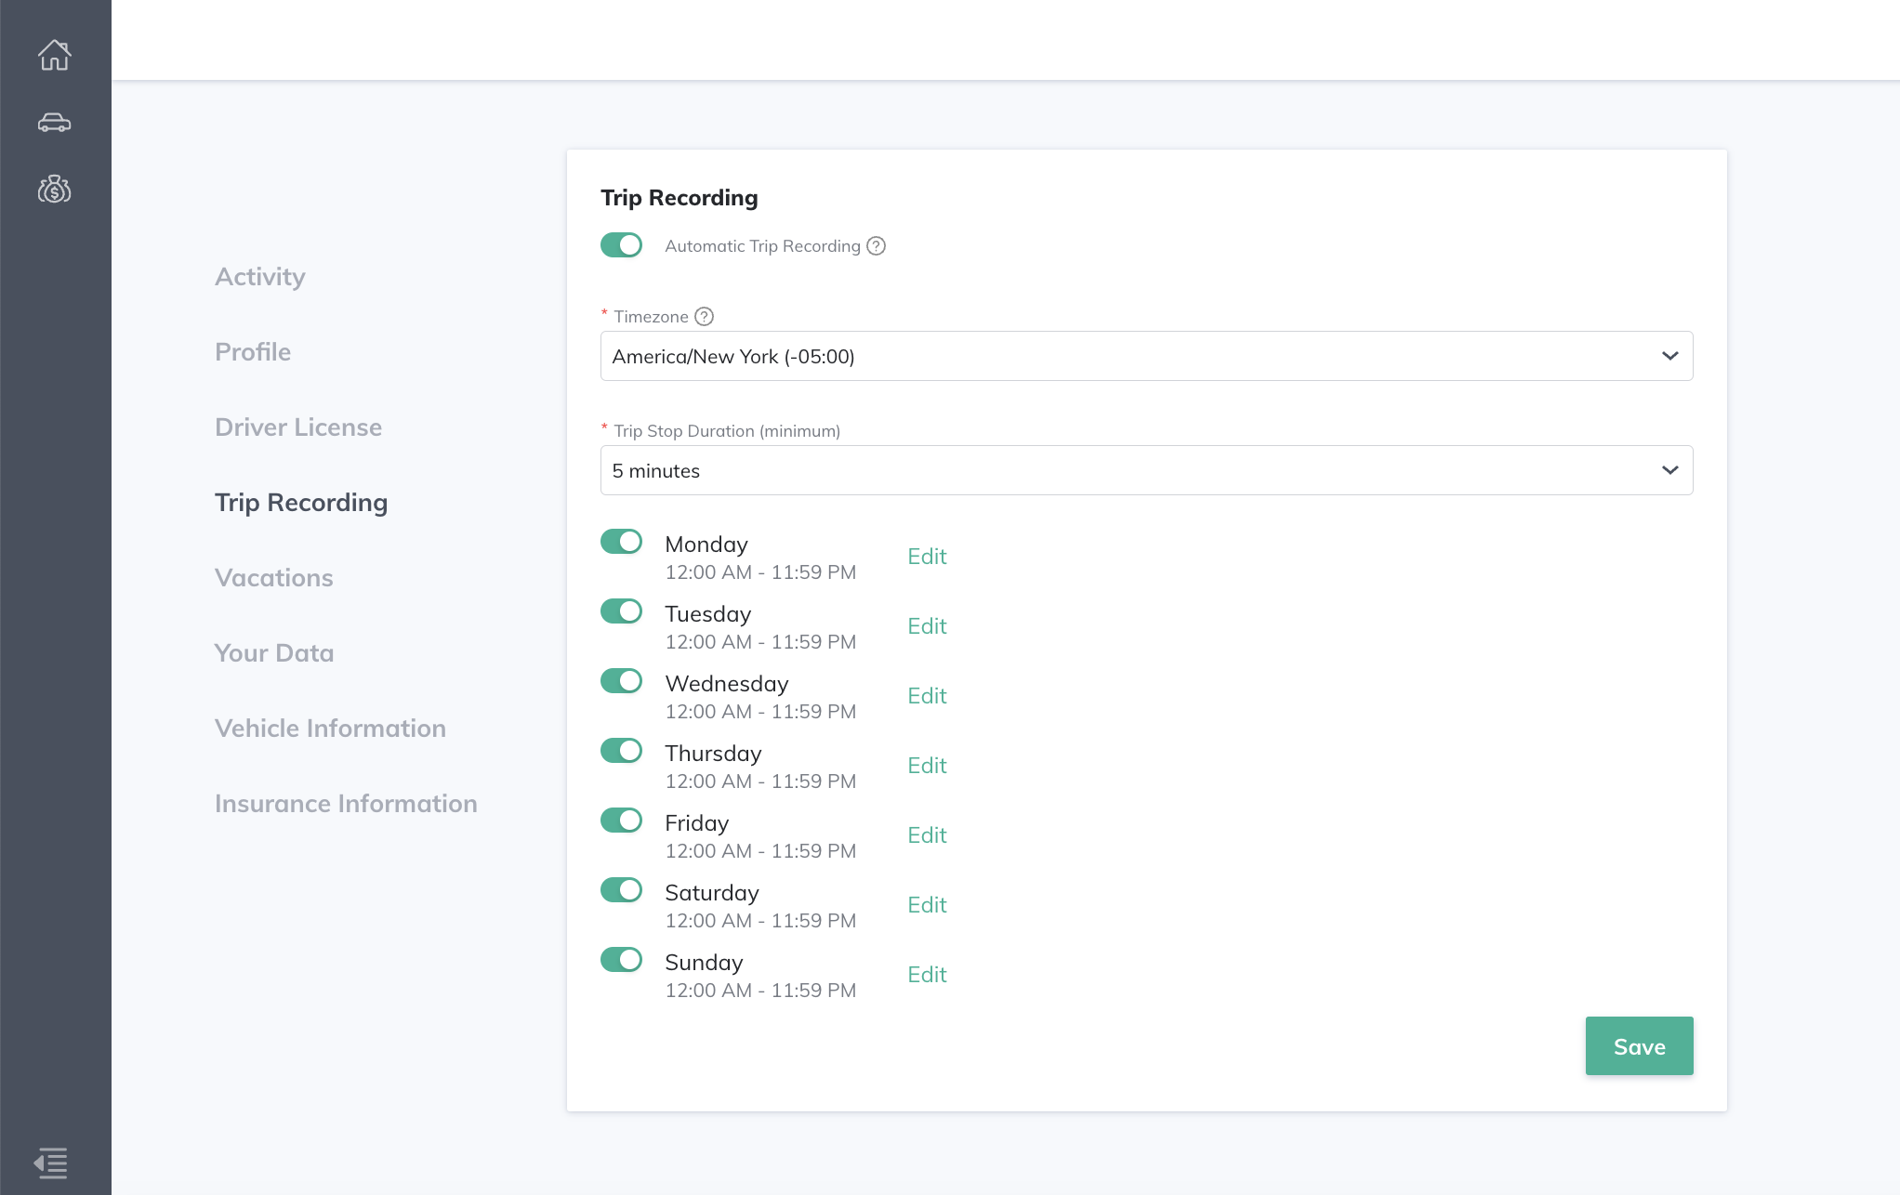Go to the Vacations section

pos(273,578)
